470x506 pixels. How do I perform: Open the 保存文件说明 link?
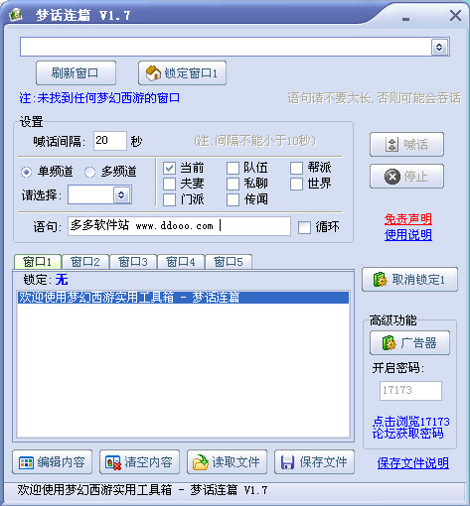(413, 463)
